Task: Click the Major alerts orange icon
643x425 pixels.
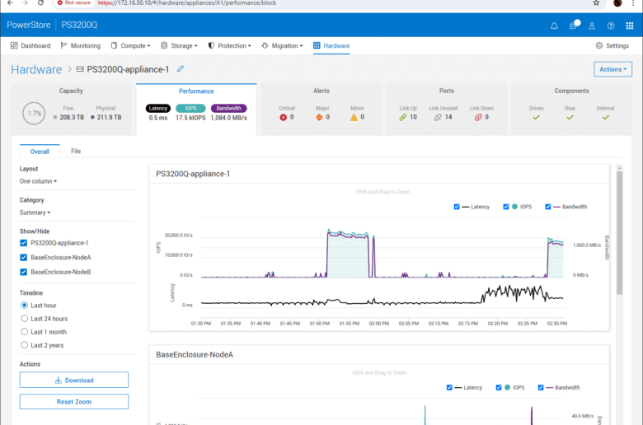Action: tap(319, 118)
